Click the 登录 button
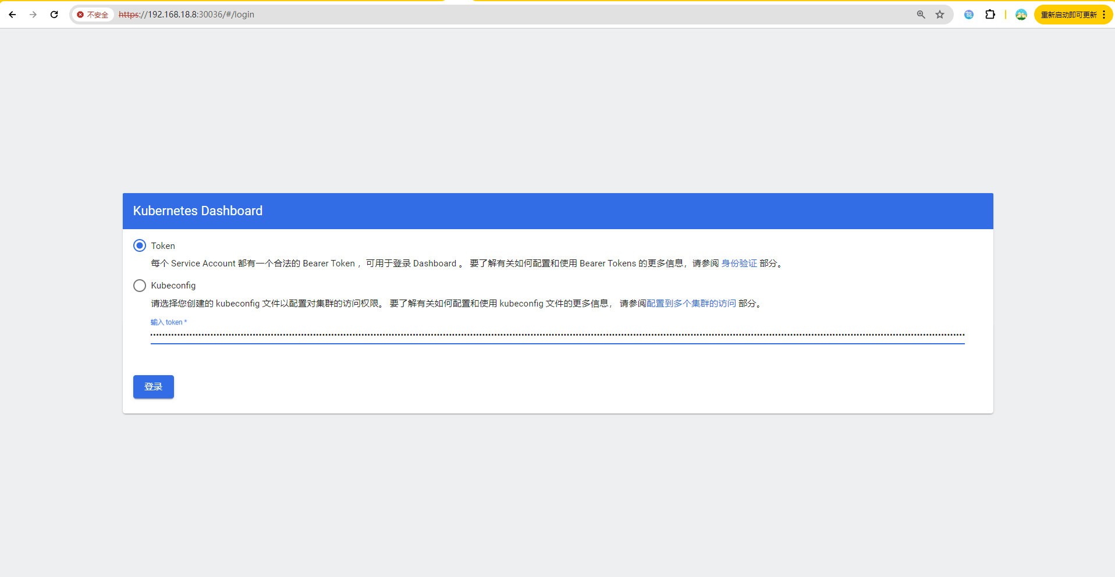The width and height of the screenshot is (1115, 577). click(x=154, y=387)
